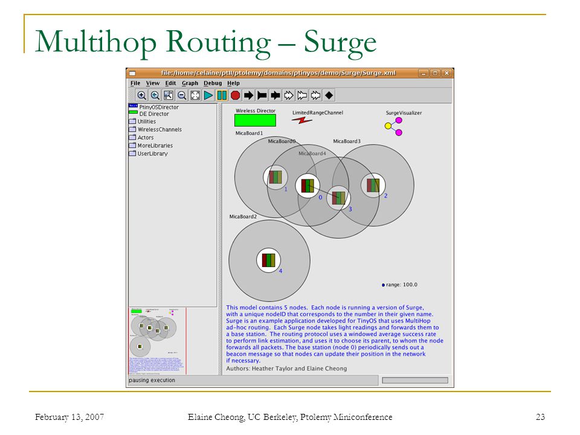Click the 'pausing execution' status text
Viewport: 580px width, 435px height.
[x=152, y=380]
